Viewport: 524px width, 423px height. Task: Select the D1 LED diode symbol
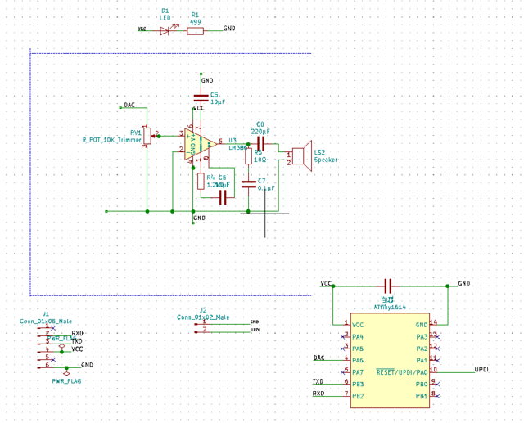click(x=165, y=31)
